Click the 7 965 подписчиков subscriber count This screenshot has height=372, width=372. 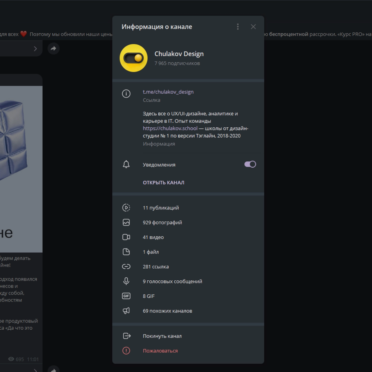[177, 63]
